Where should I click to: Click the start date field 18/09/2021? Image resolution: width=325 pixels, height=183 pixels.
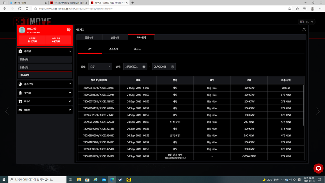pos(135,67)
